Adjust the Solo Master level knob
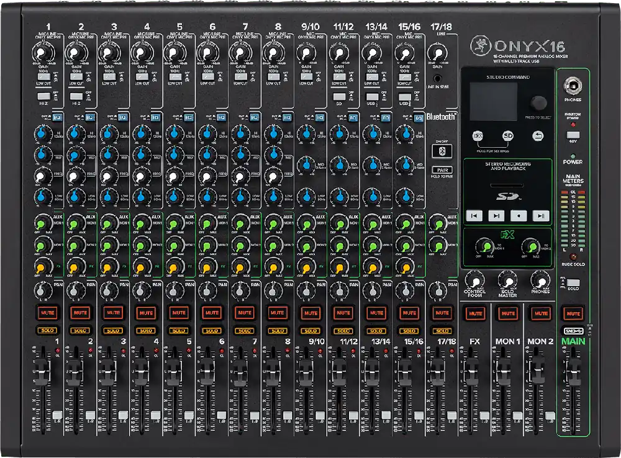 (507, 280)
